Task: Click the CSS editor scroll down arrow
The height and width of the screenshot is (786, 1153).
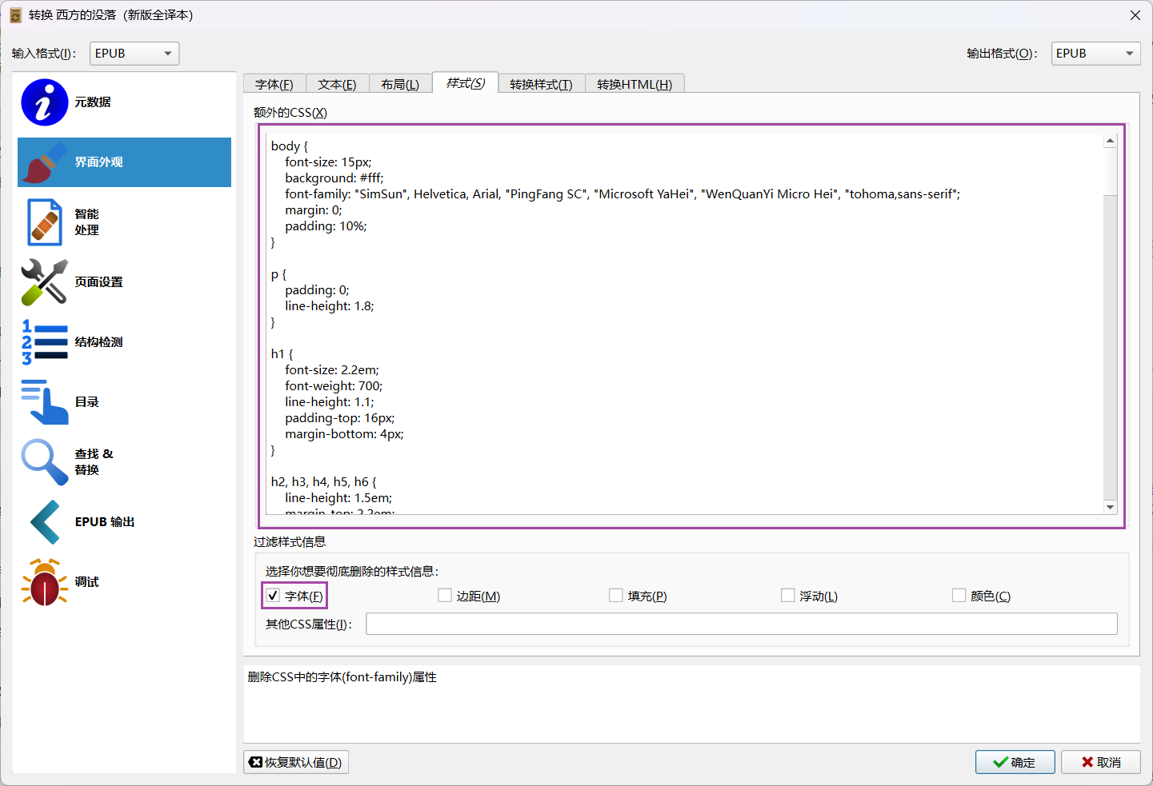Action: (1110, 507)
